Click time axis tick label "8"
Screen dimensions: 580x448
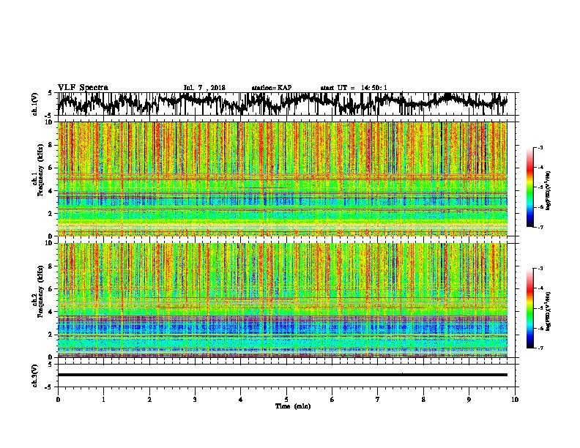coord(423,400)
